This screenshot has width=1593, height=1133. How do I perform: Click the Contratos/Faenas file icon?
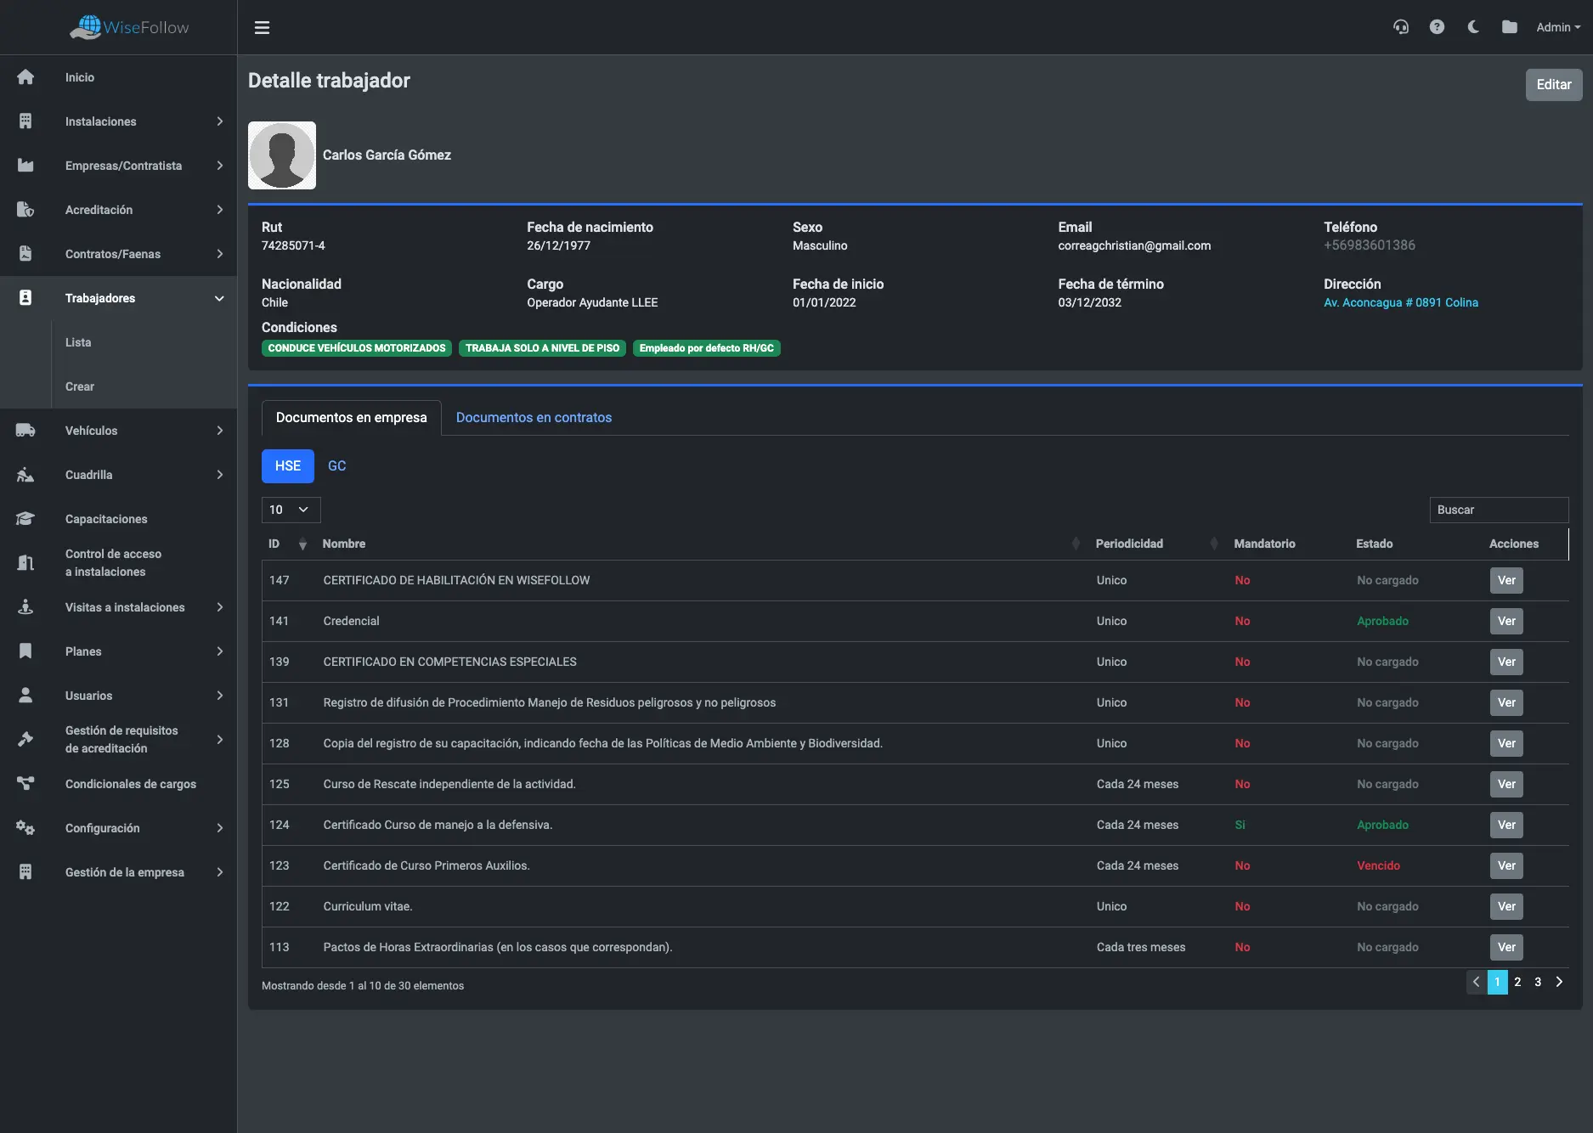click(x=25, y=254)
